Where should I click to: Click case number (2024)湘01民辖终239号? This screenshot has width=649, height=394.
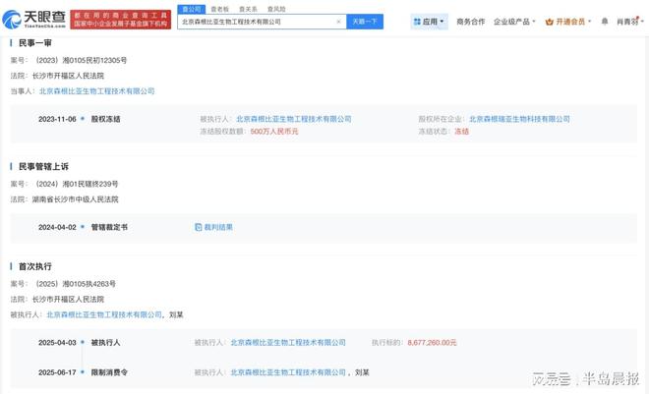76,184
